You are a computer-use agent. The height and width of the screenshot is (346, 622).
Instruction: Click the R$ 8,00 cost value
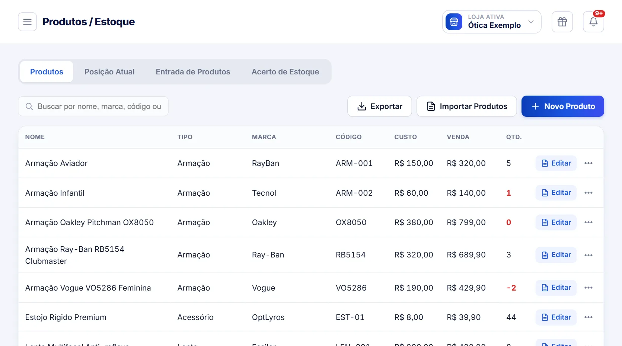[409, 317]
